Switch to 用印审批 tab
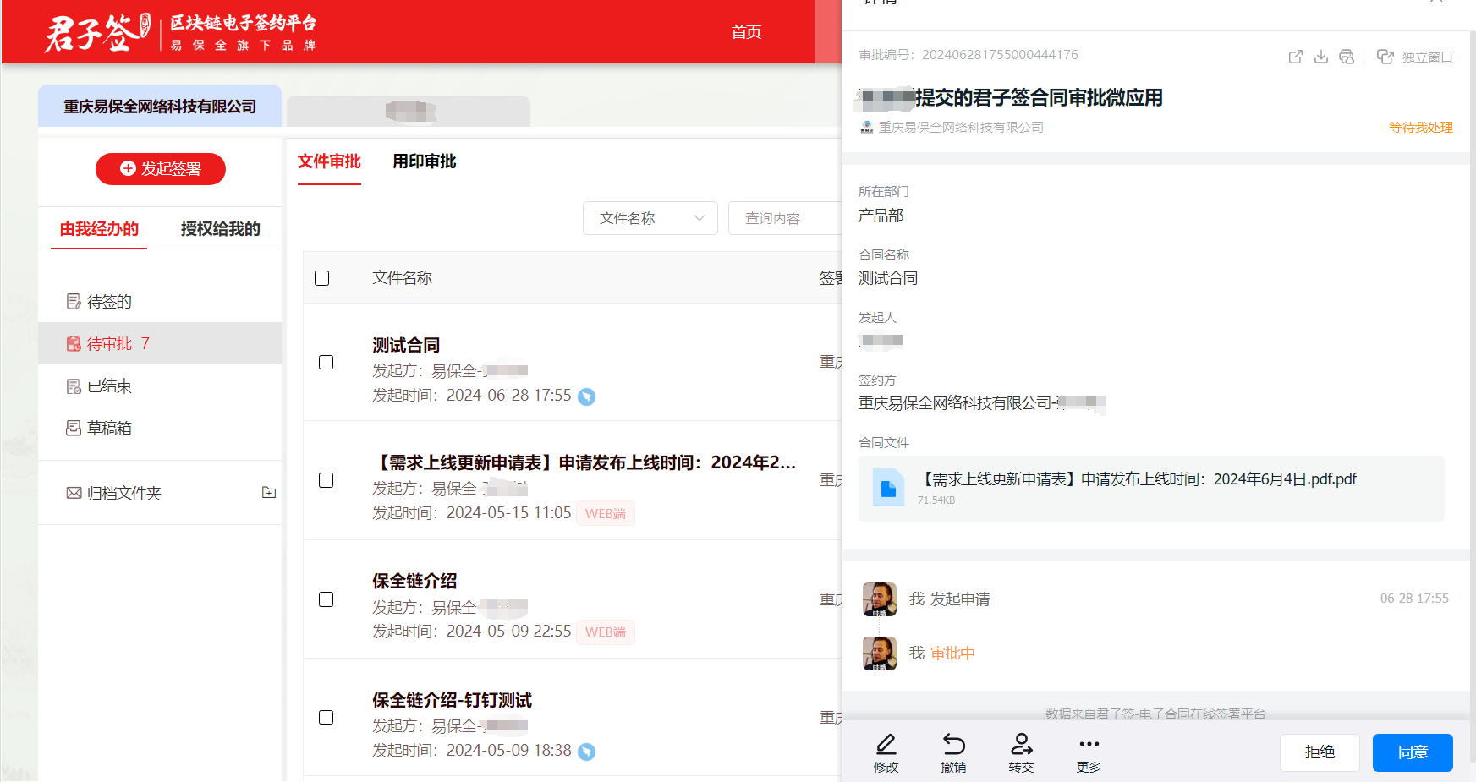Viewport: 1476px width, 782px height. (x=424, y=161)
